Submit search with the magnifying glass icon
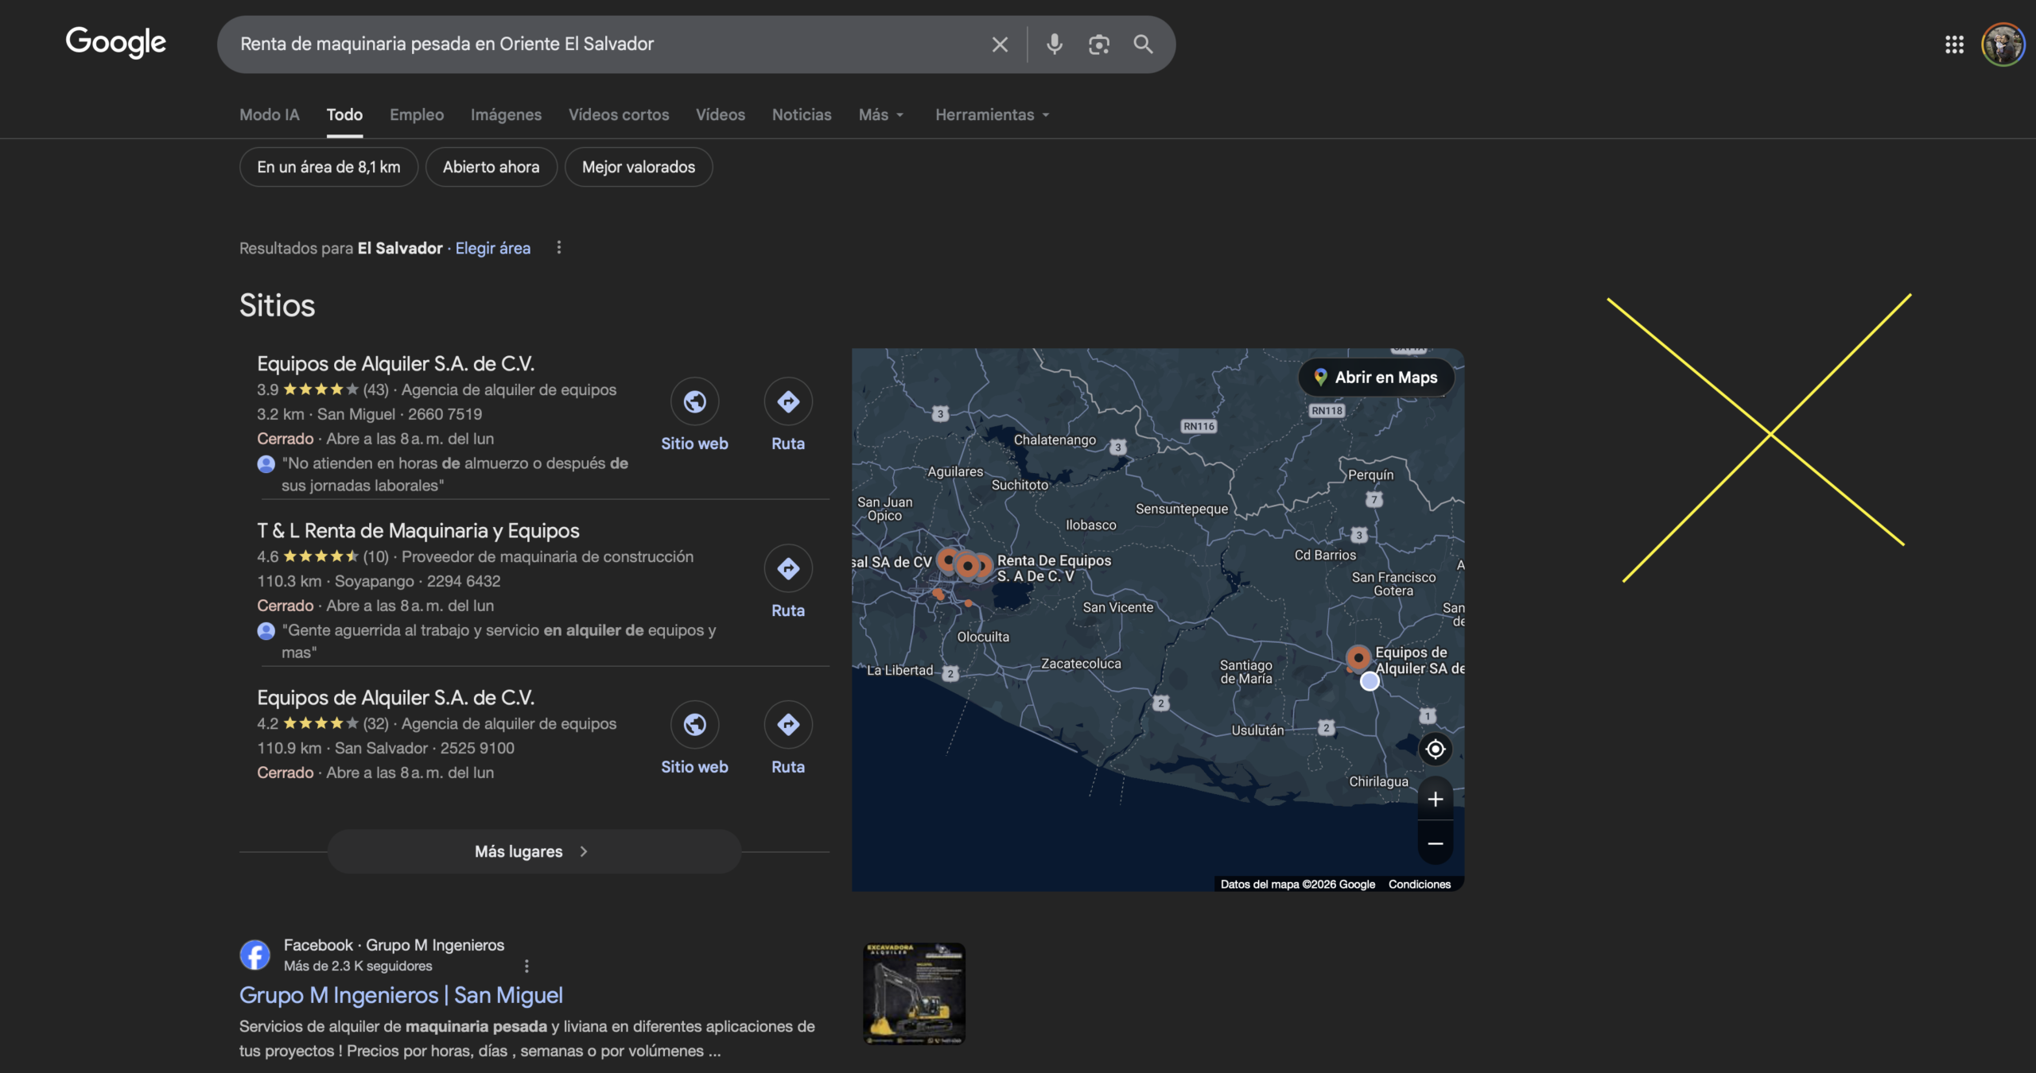Screen dimensions: 2036x1073 1143,45
